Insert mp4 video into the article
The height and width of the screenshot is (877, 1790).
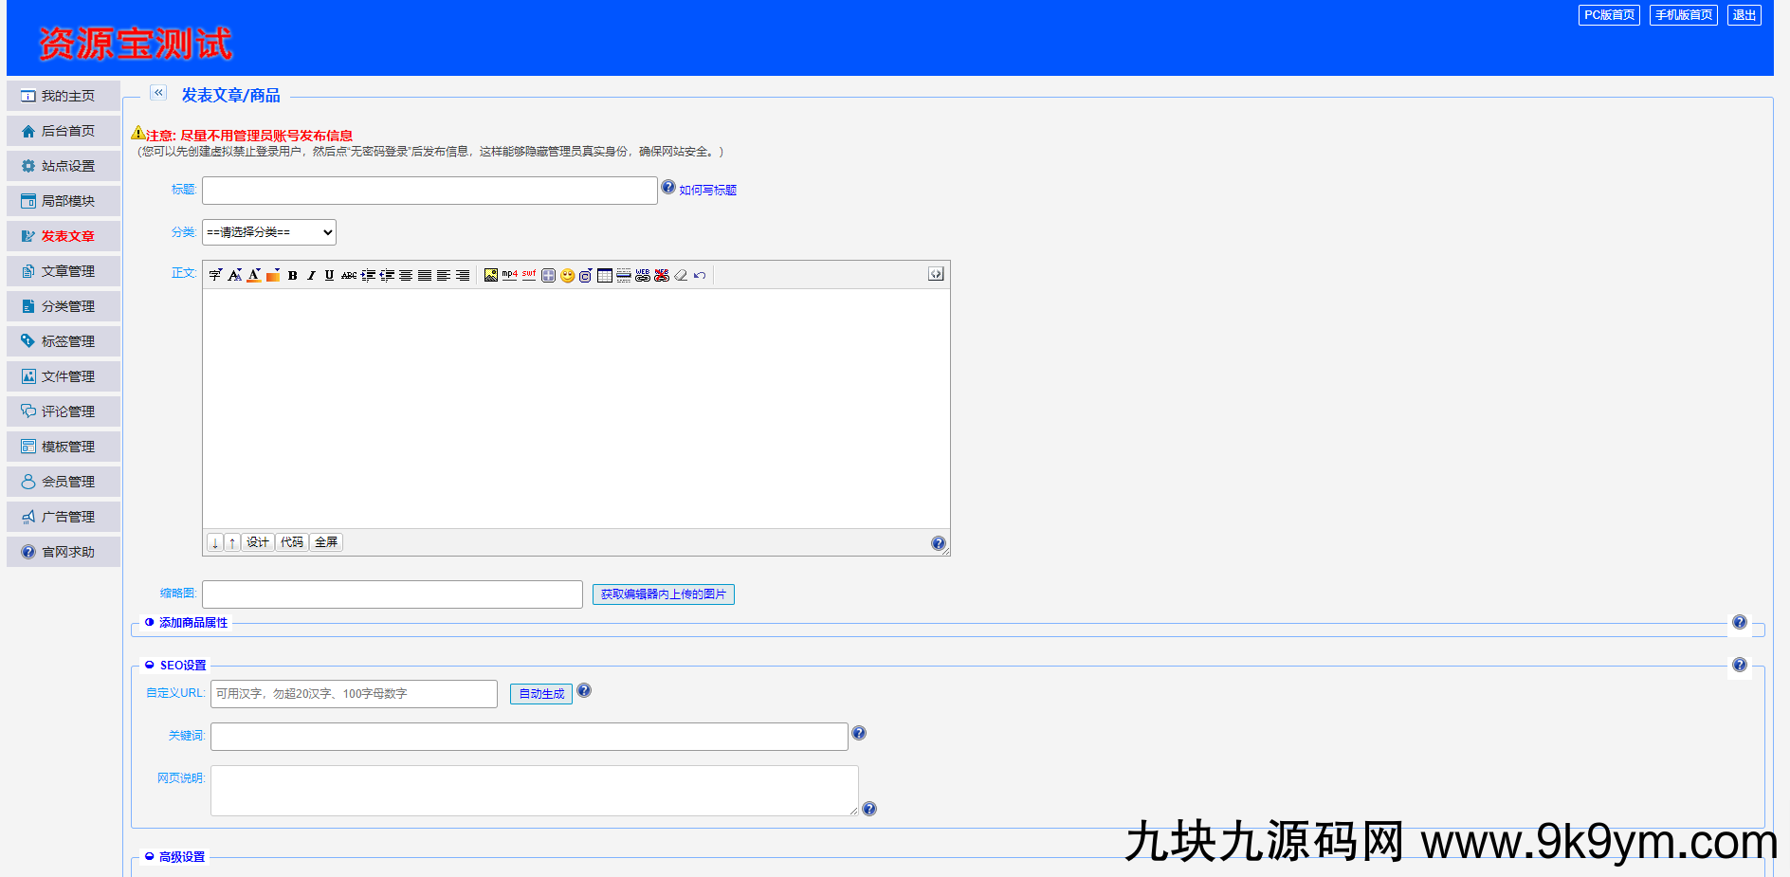[509, 275]
